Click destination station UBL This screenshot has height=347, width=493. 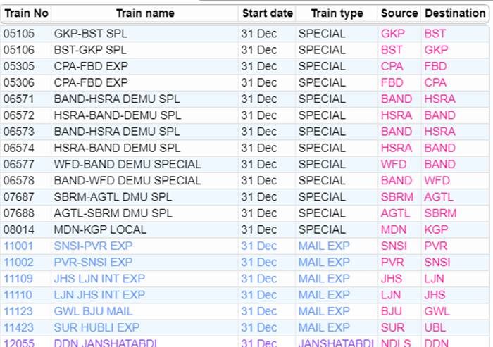pos(435,327)
